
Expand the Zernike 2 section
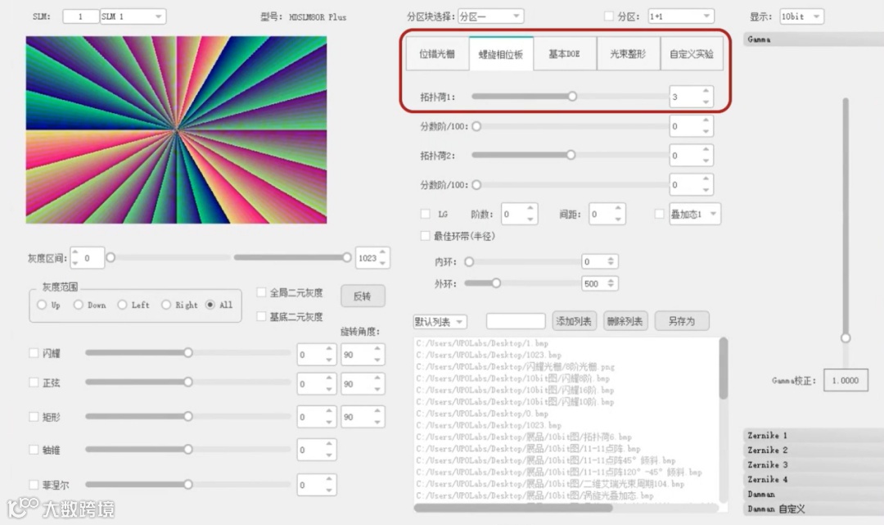(814, 450)
